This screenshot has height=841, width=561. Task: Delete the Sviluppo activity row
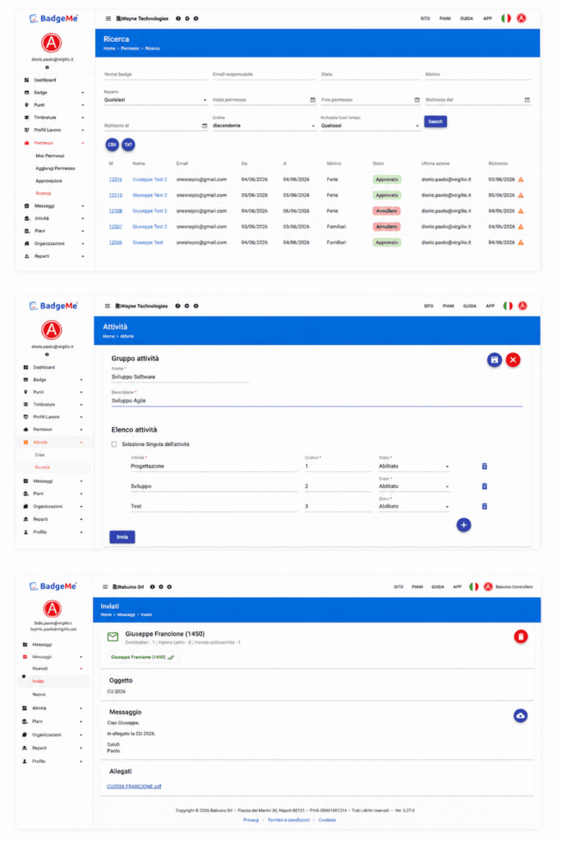[485, 486]
